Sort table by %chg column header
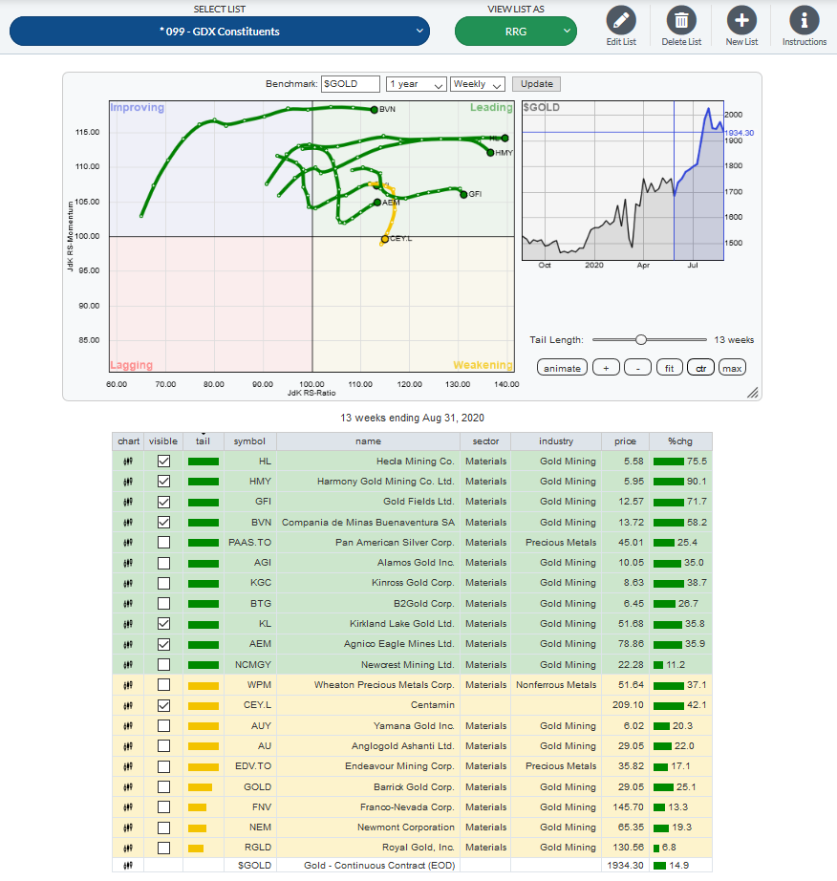 [x=680, y=441]
